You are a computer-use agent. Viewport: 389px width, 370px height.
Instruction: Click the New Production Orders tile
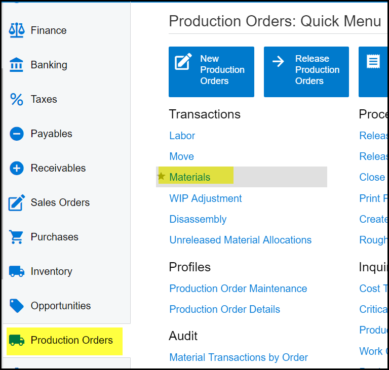click(211, 71)
